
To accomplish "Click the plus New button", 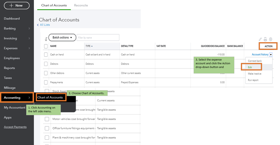I will pos(17,5).
